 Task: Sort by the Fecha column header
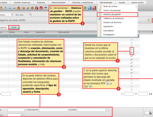pyautogui.click(x=16, y=32)
